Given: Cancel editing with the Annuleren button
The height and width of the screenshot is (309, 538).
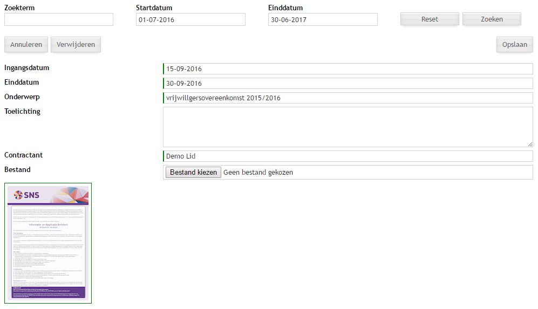Looking at the screenshot, I should click(x=26, y=45).
